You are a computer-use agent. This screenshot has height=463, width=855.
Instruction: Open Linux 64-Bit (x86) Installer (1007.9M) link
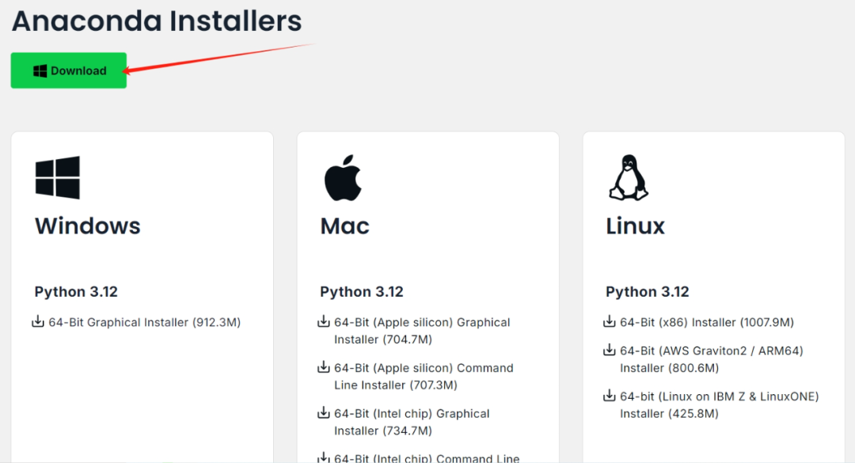[x=707, y=322]
